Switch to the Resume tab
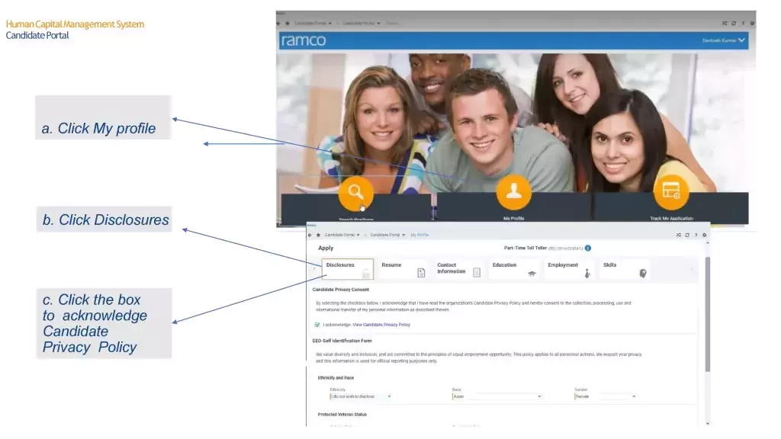 403,269
